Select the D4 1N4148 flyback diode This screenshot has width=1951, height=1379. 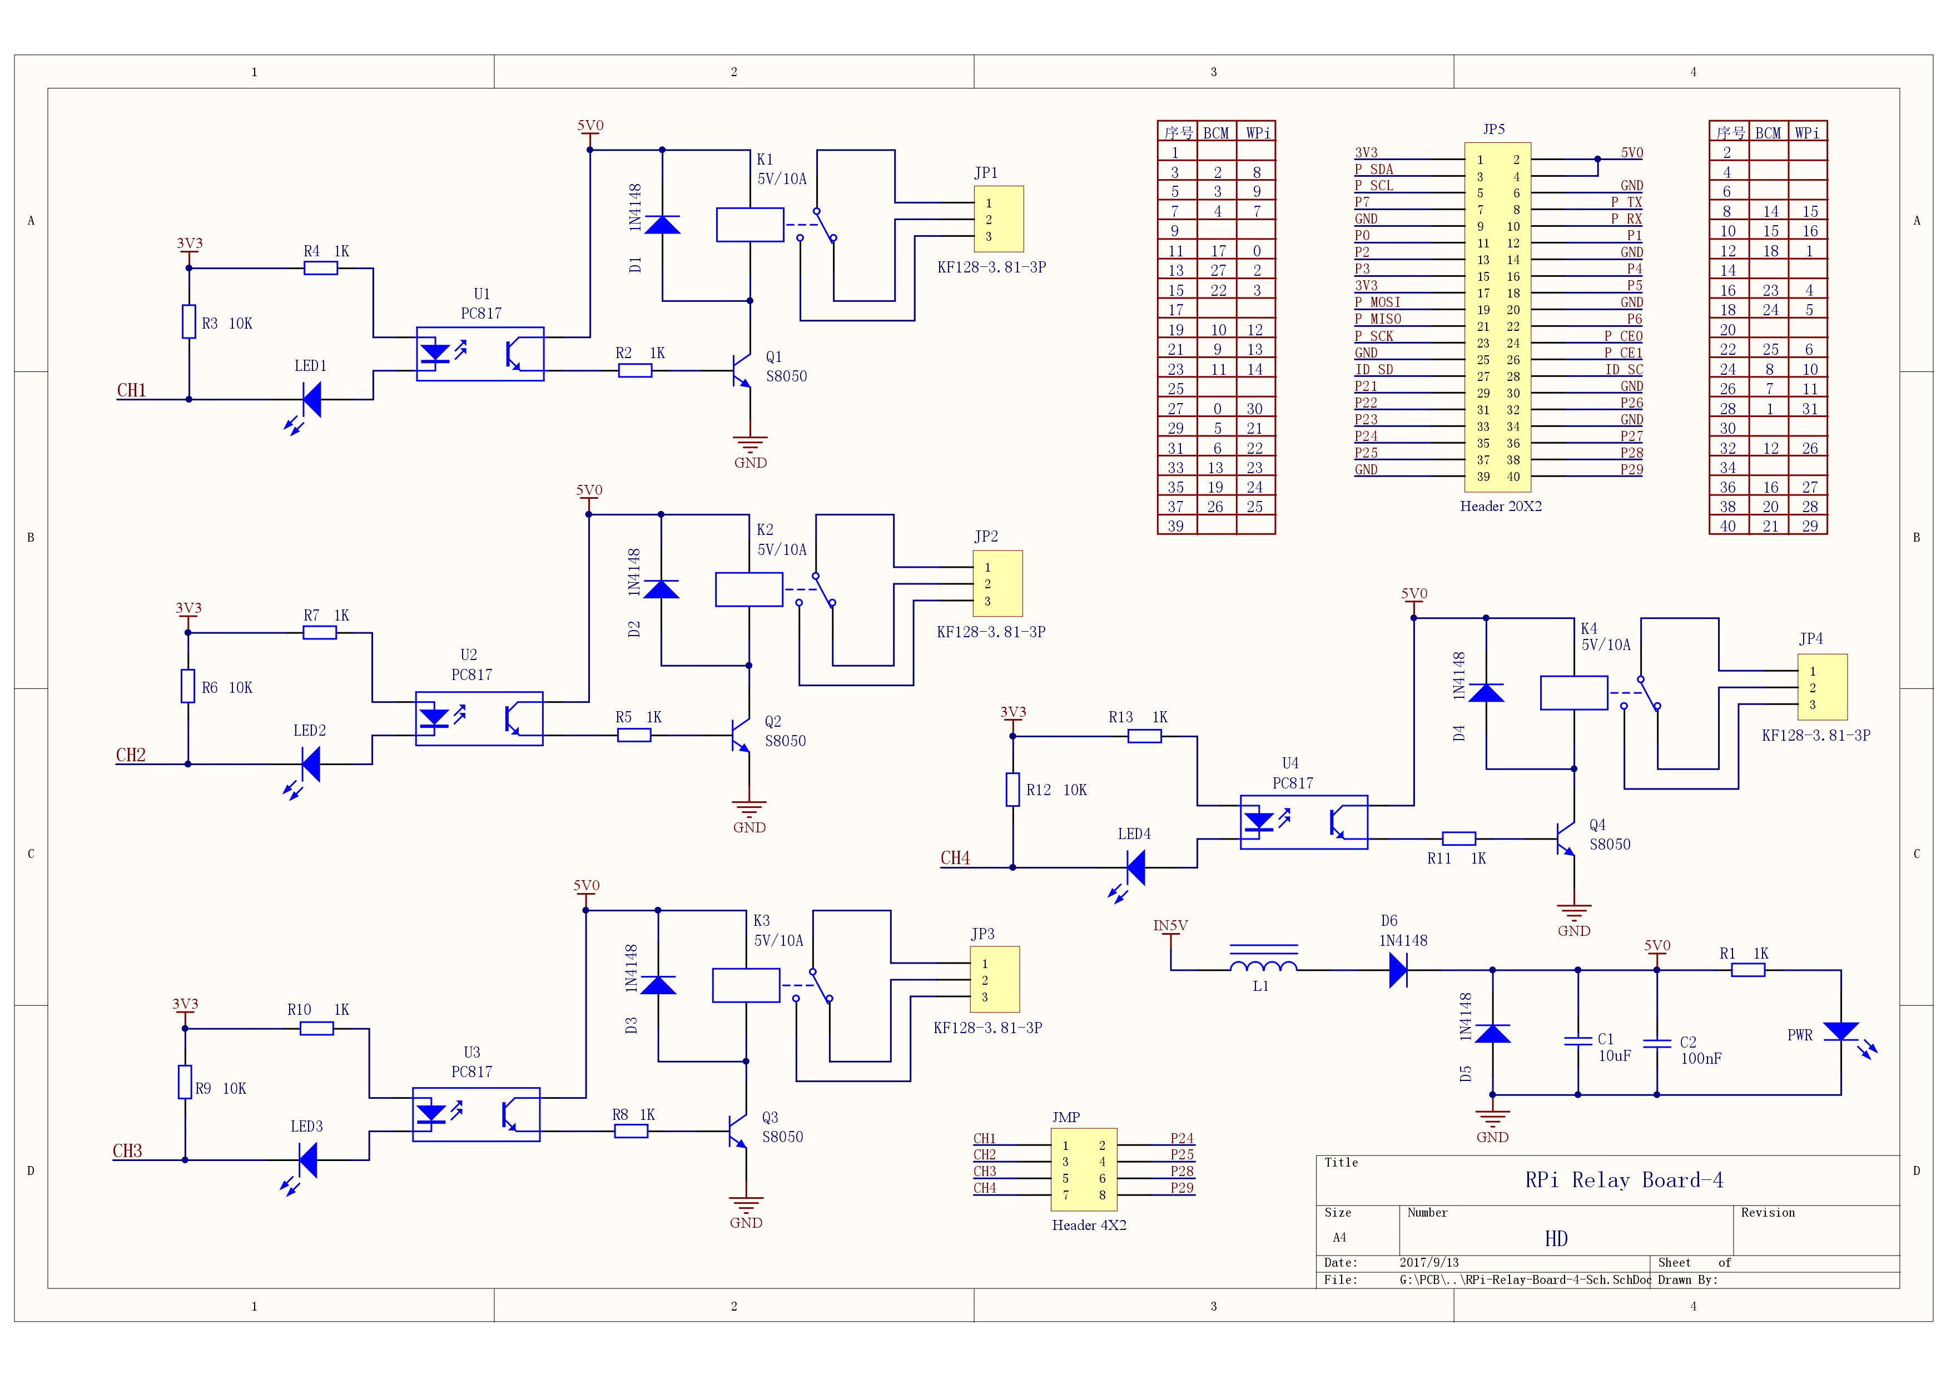point(1486,692)
